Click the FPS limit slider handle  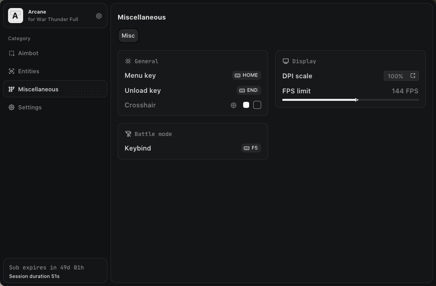tap(357, 100)
